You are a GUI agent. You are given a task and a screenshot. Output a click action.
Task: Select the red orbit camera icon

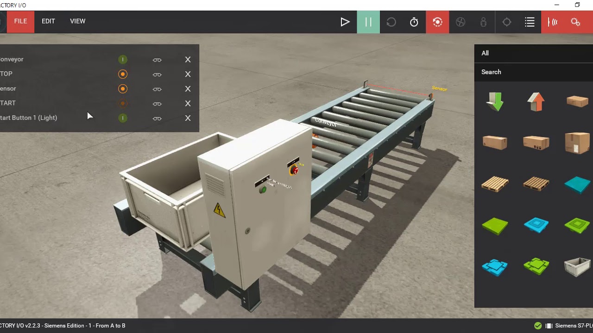click(437, 22)
